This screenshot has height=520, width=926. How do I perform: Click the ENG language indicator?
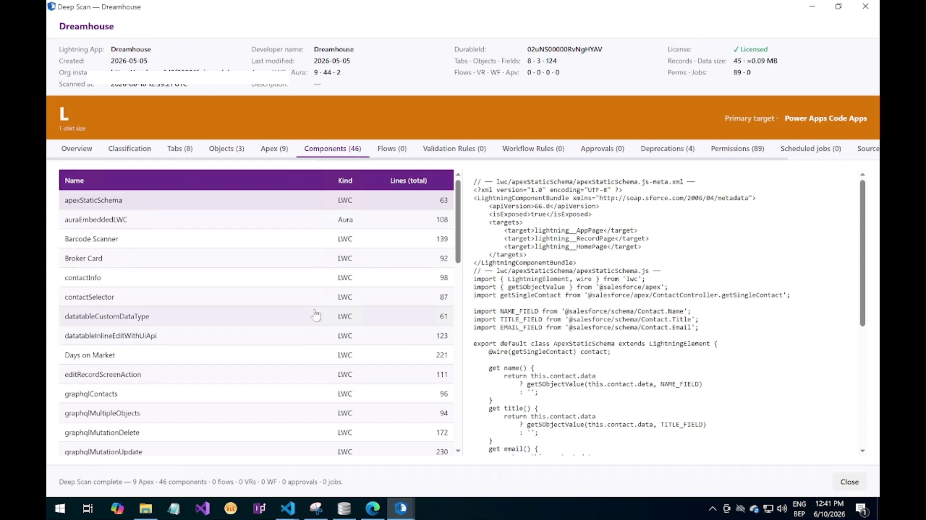pyautogui.click(x=799, y=504)
